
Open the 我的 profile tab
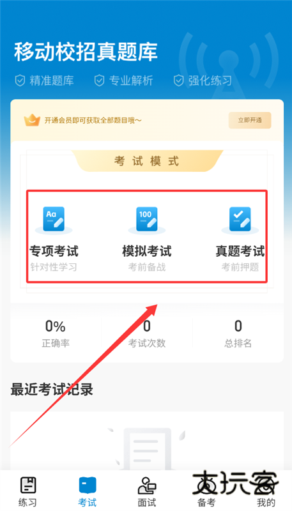click(x=266, y=491)
